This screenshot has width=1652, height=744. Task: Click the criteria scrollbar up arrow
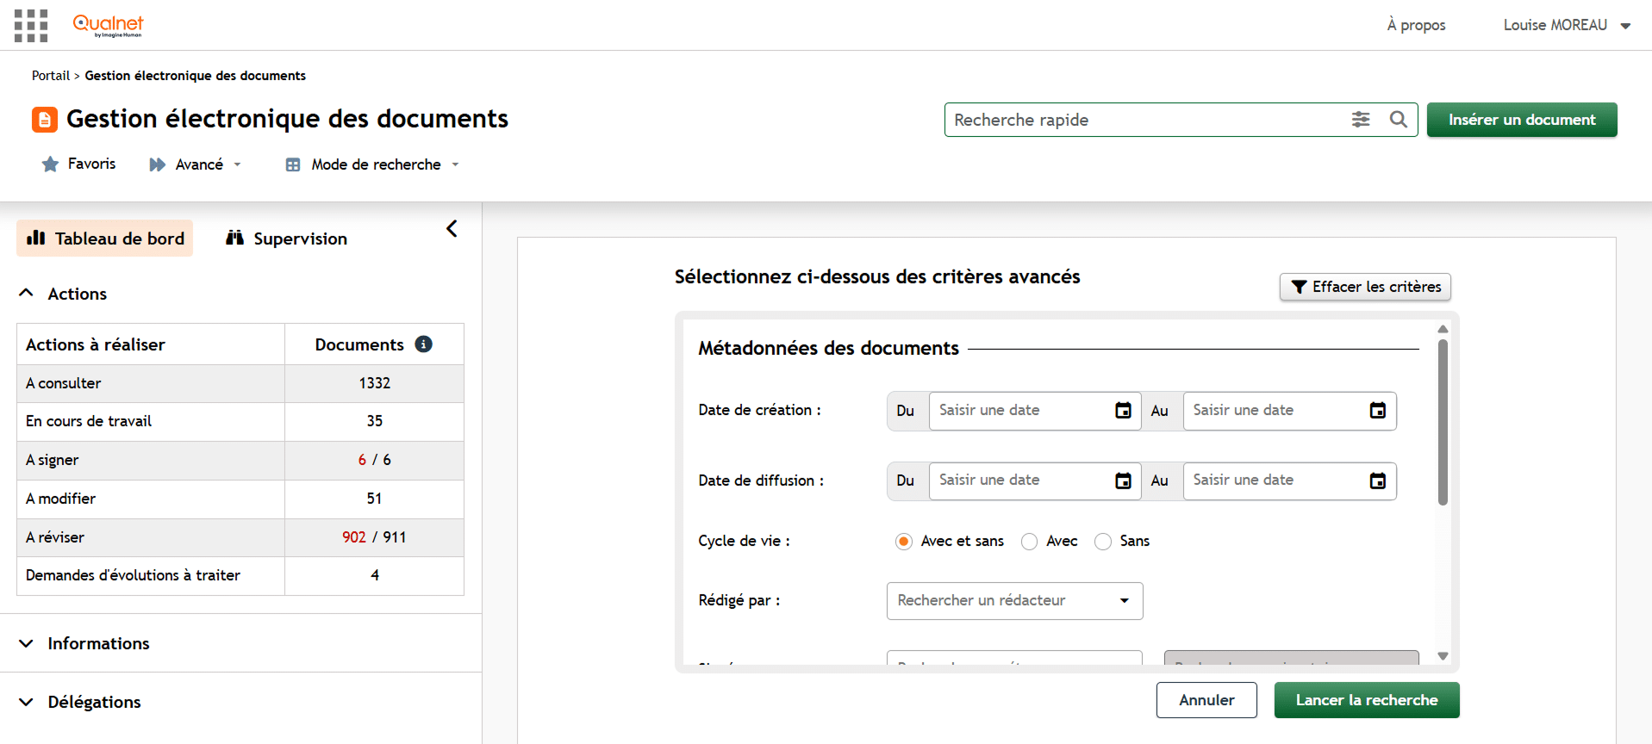coord(1443,329)
